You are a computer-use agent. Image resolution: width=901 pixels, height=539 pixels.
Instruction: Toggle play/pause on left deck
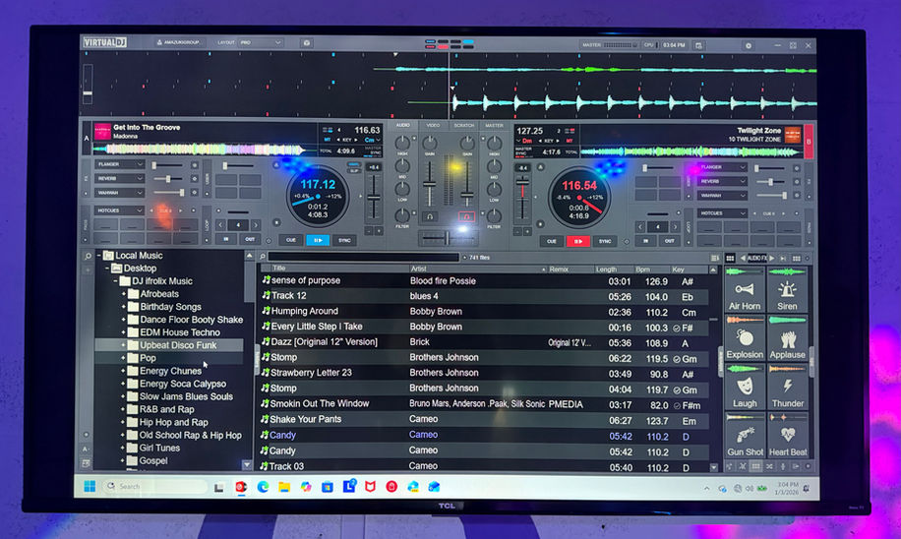(317, 240)
